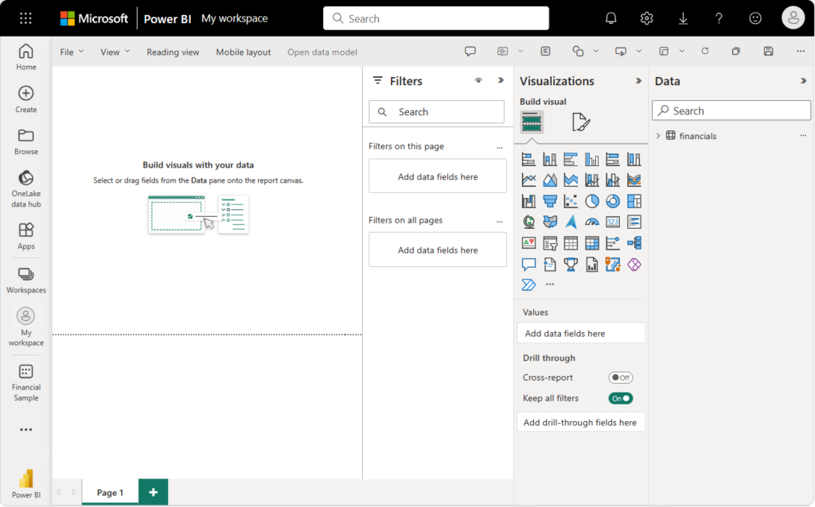Open Filters on all pages options
Image resolution: width=815 pixels, height=507 pixels.
point(500,221)
